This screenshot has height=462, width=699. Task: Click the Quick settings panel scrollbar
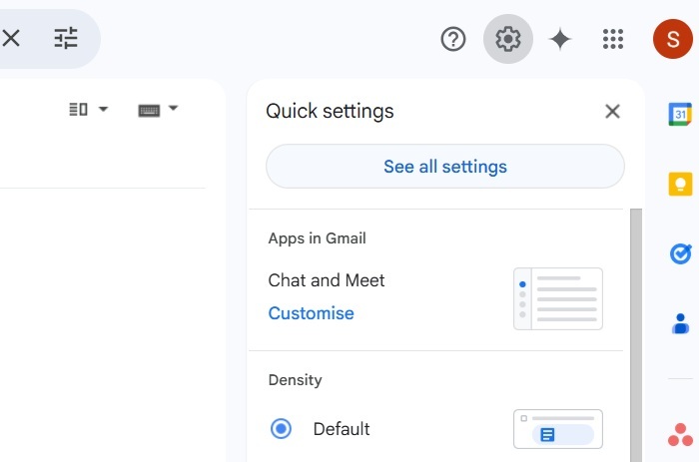pyautogui.click(x=636, y=335)
